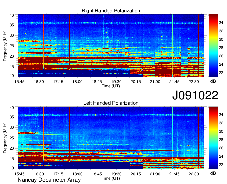Click 15:45 tick under Left Handed plot
Image resolution: width=227 pixels, height=184 pixels.
pyautogui.click(x=20, y=174)
